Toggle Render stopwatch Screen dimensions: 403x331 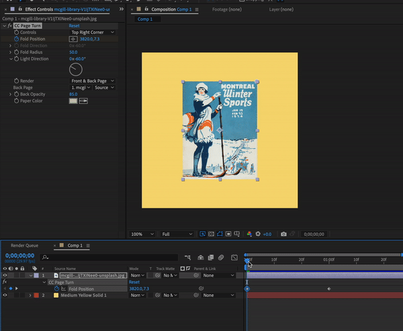(16, 81)
